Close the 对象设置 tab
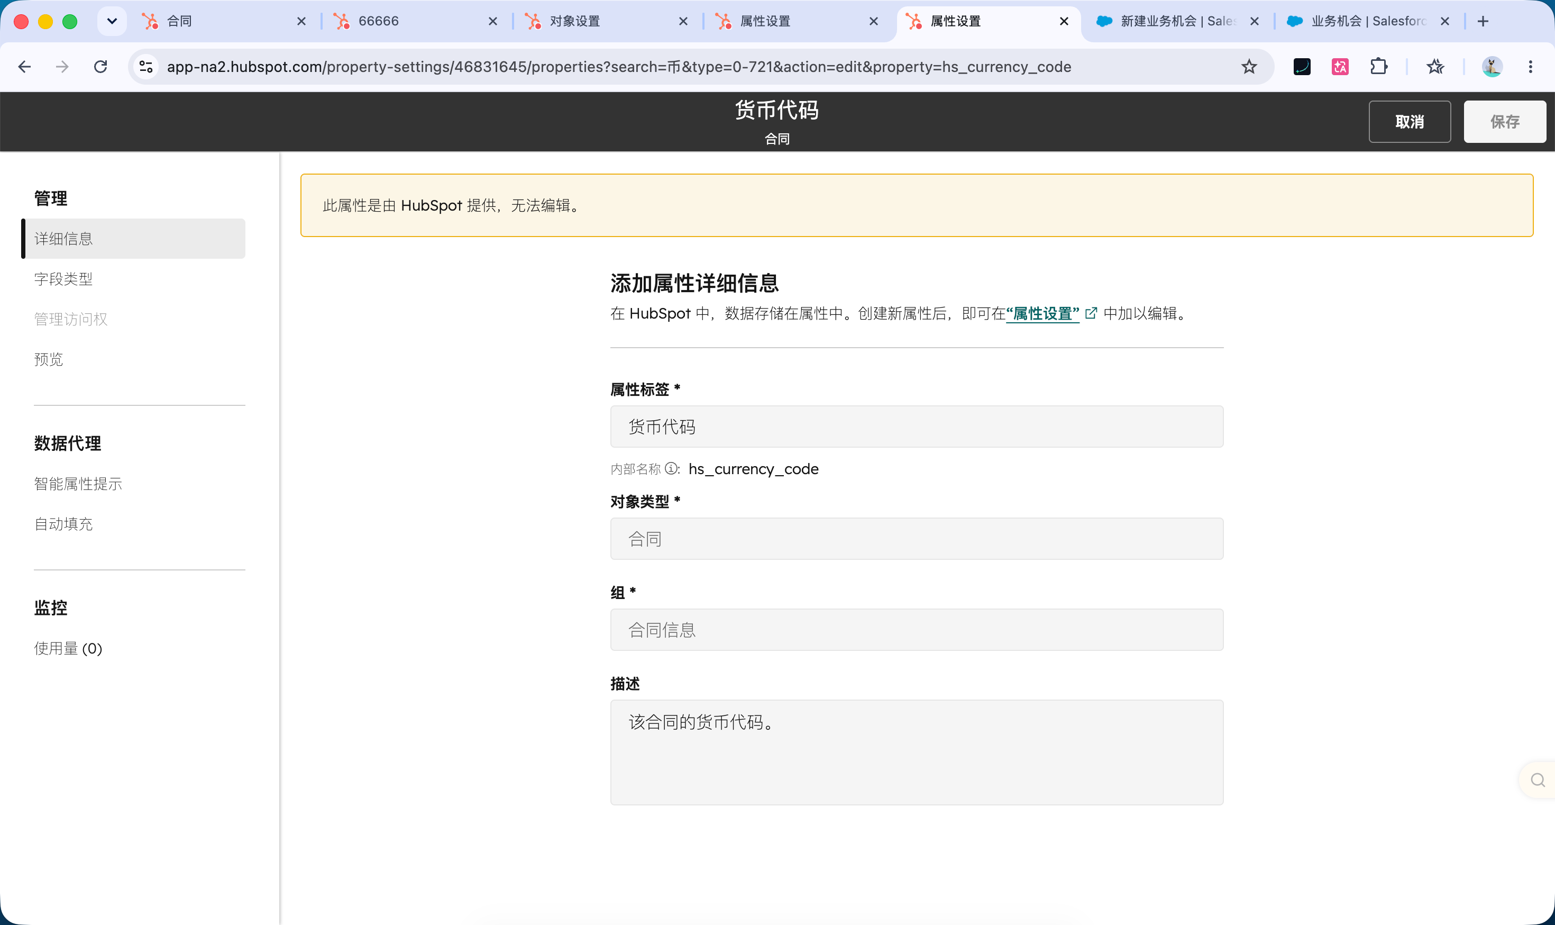Viewport: 1555px width, 925px height. (683, 21)
